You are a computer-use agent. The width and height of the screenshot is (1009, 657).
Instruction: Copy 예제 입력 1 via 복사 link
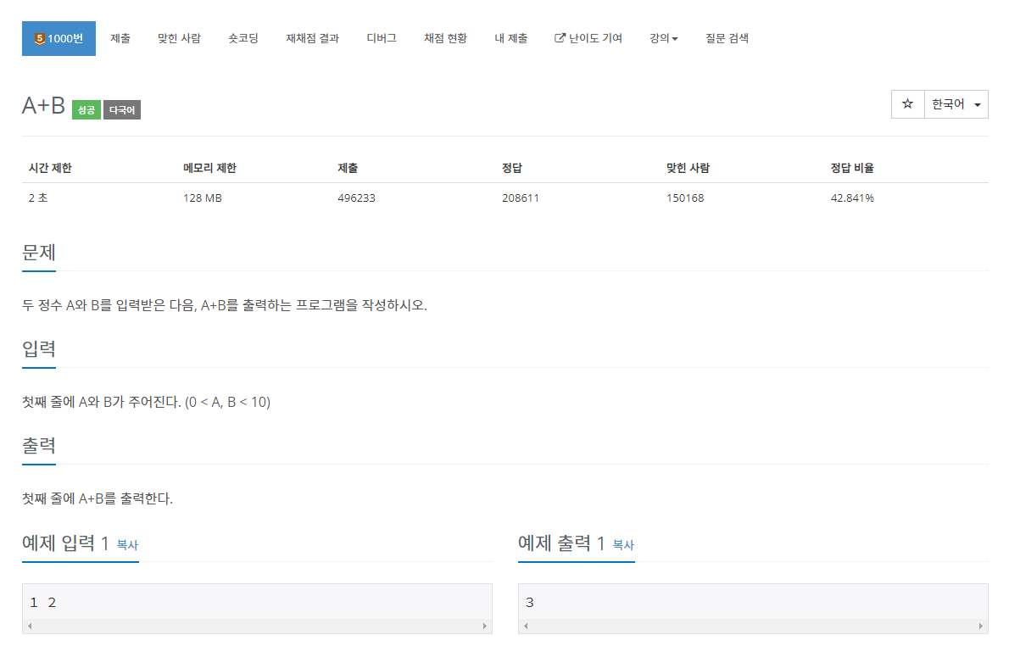point(127,545)
